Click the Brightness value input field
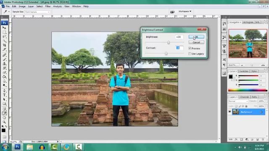This screenshot has width=269, height=151. pos(179,37)
